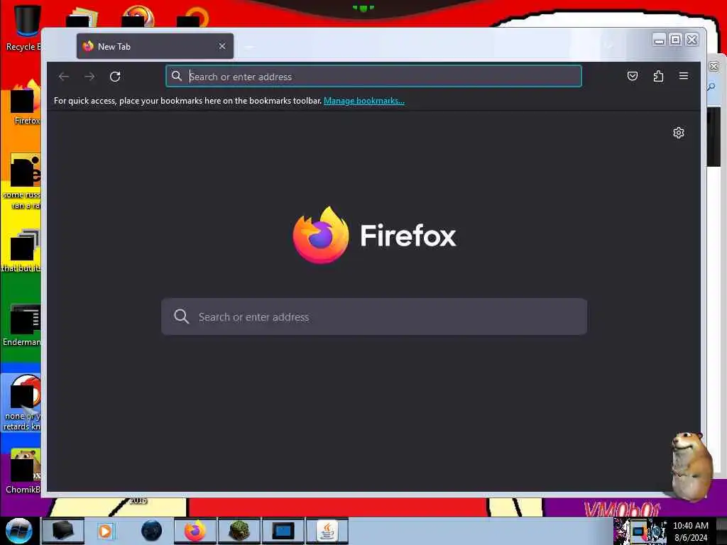Open the Java coffee cup taskbar icon
This screenshot has height=545, width=727.
pos(327,531)
